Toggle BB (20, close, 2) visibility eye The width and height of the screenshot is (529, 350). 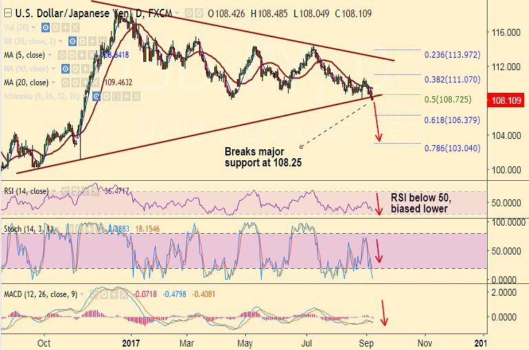pyautogui.click(x=72, y=41)
